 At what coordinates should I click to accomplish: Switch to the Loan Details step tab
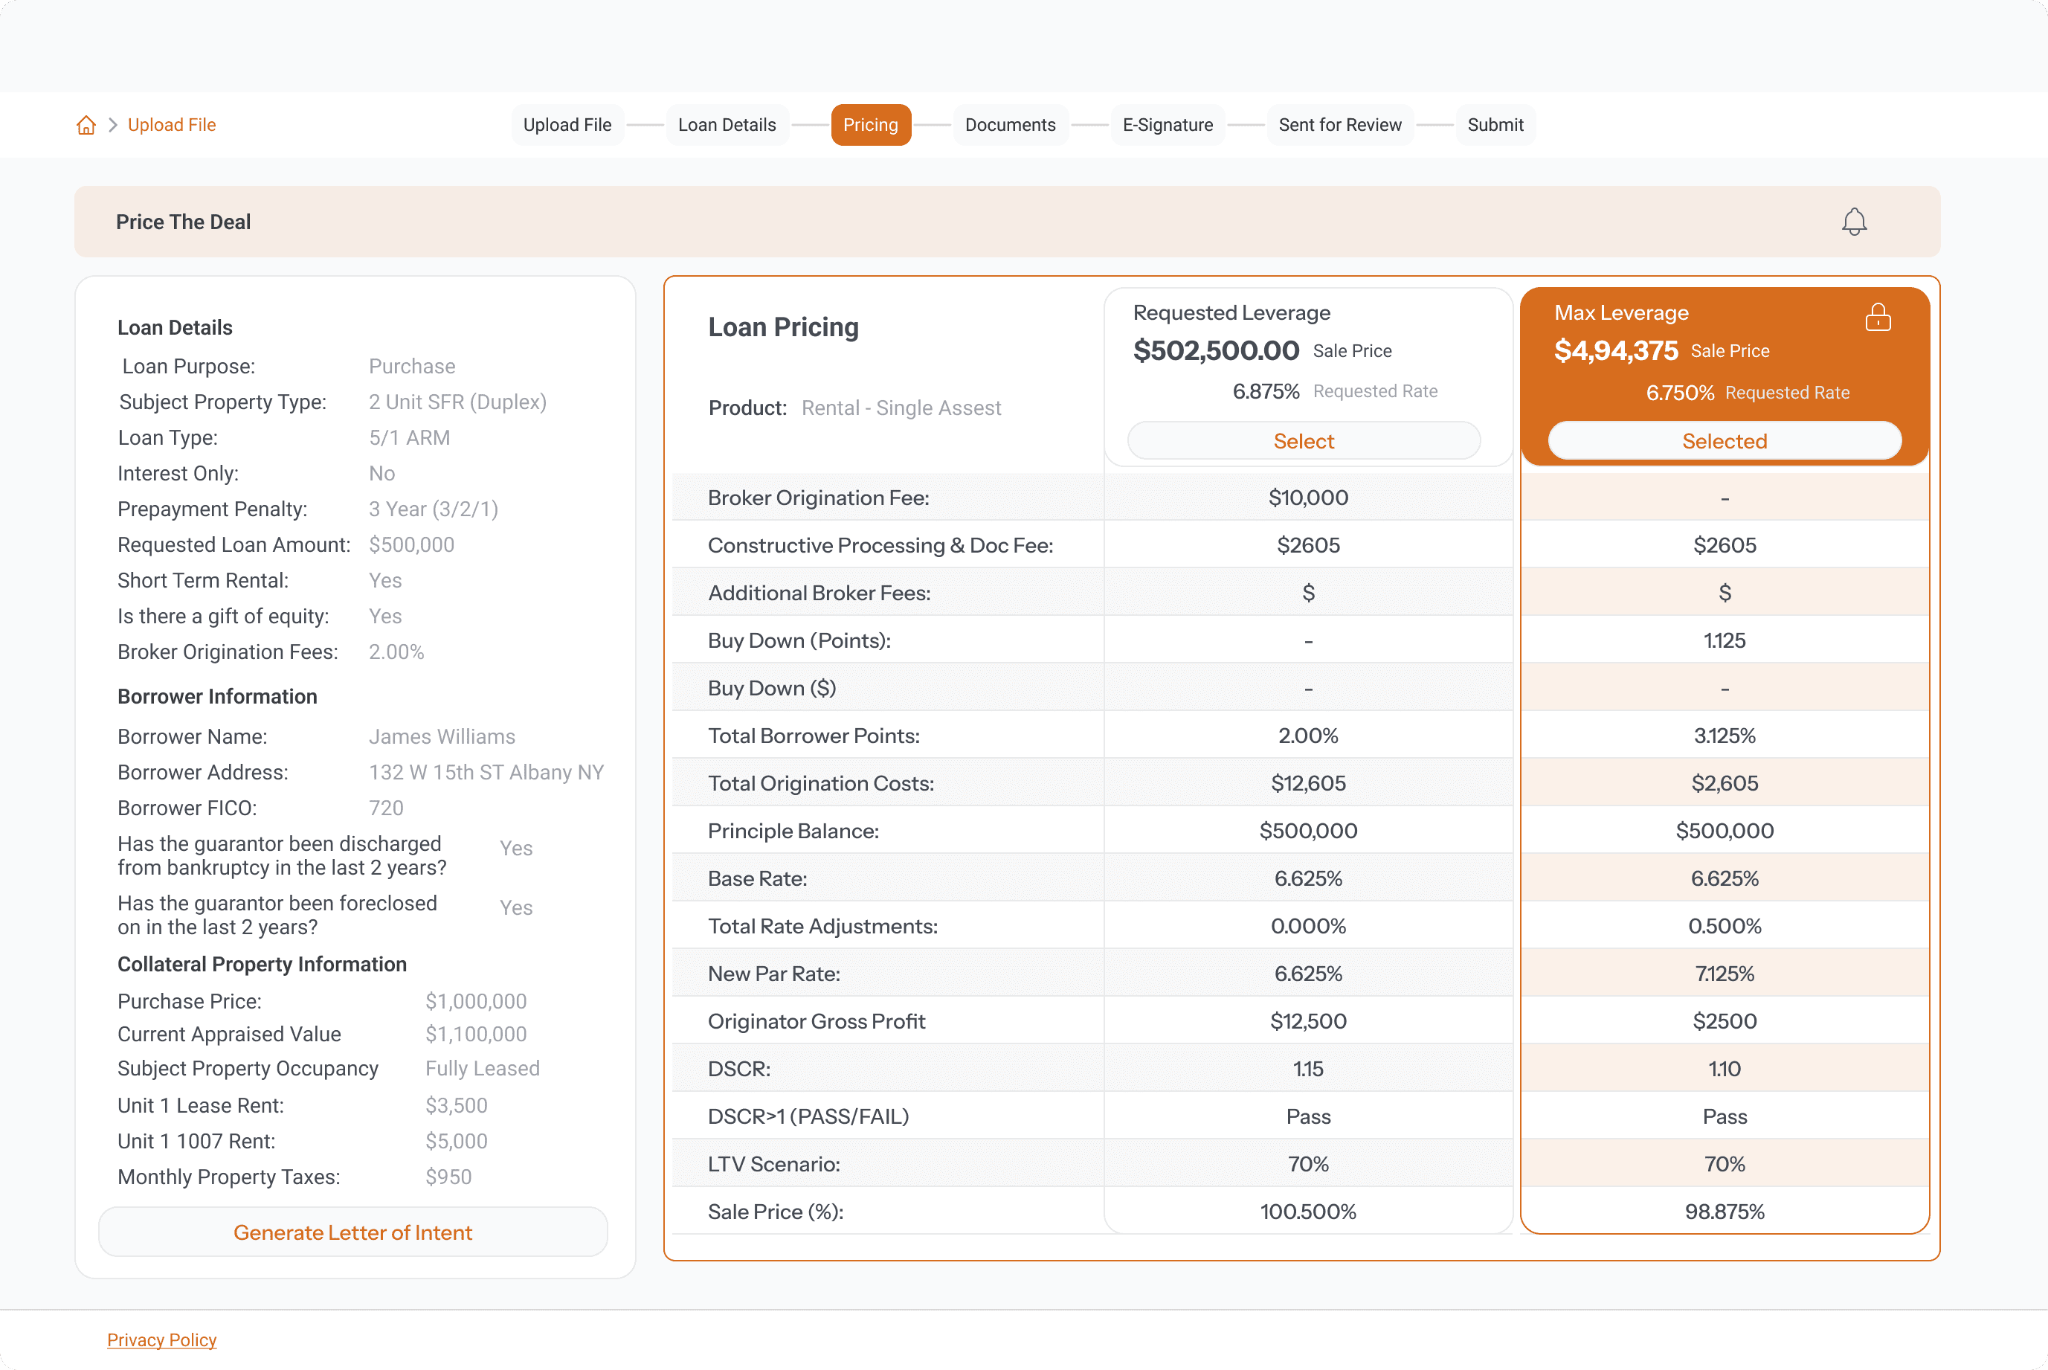point(727,125)
